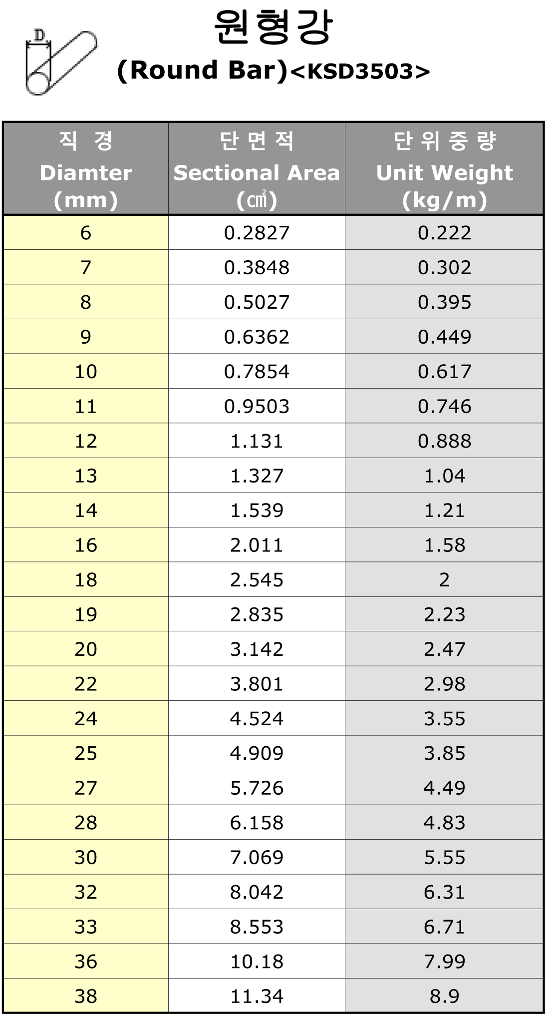Click the unit weight 8.9 cell
The image size is (547, 1016).
click(x=444, y=996)
